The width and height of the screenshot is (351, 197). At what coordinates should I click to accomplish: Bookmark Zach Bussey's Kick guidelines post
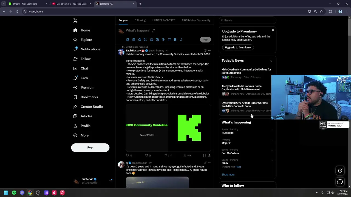pos(204,155)
